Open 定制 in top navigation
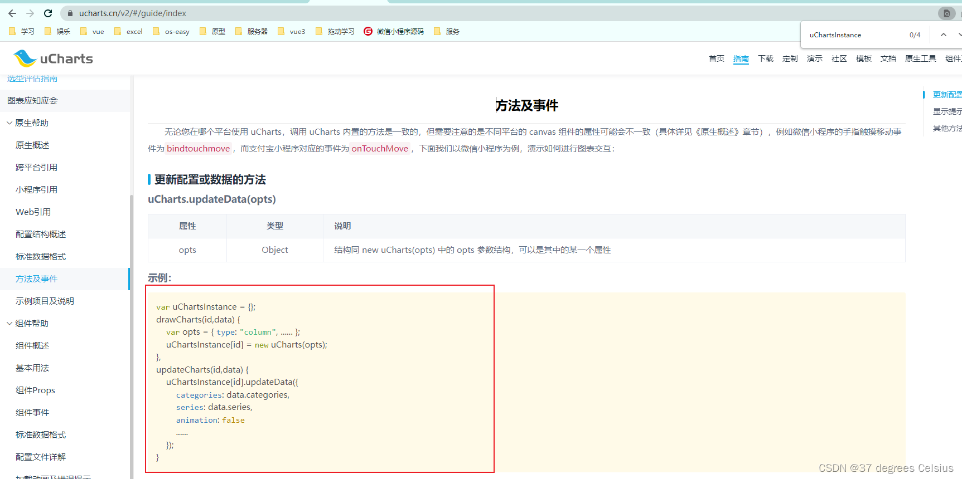This screenshot has width=962, height=479. [790, 58]
